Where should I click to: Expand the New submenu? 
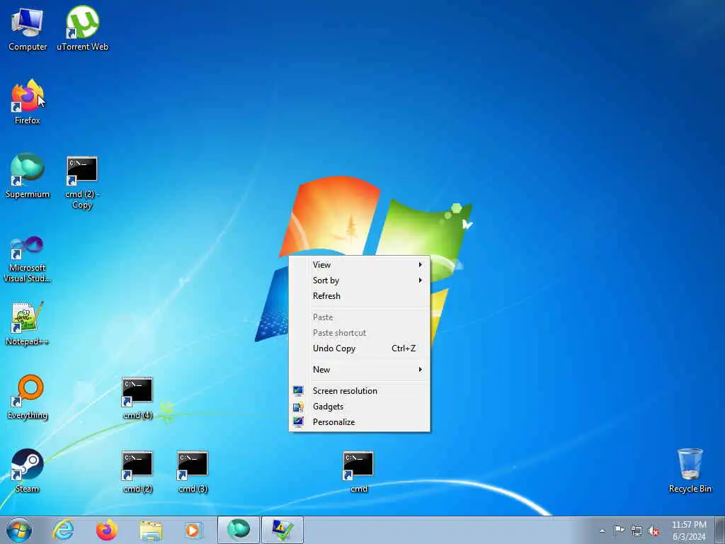[359, 370]
